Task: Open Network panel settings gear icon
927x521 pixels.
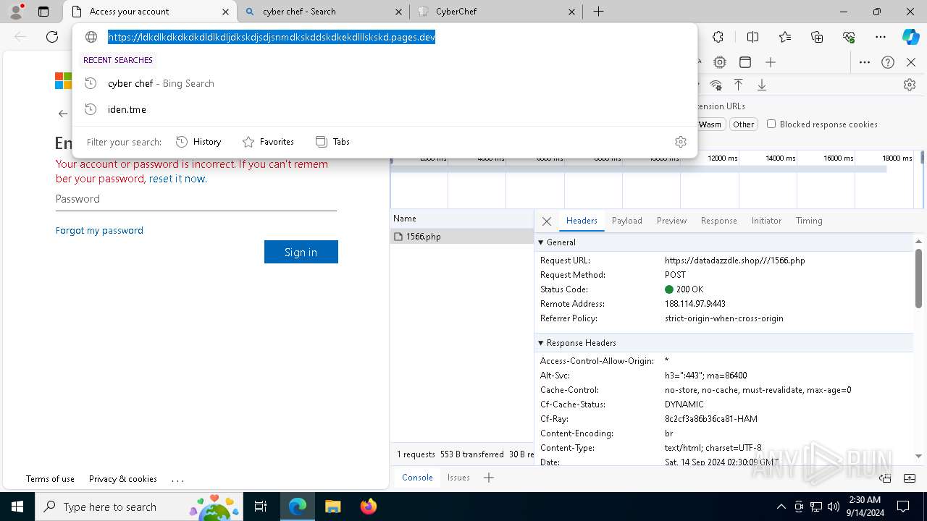Action: click(910, 85)
